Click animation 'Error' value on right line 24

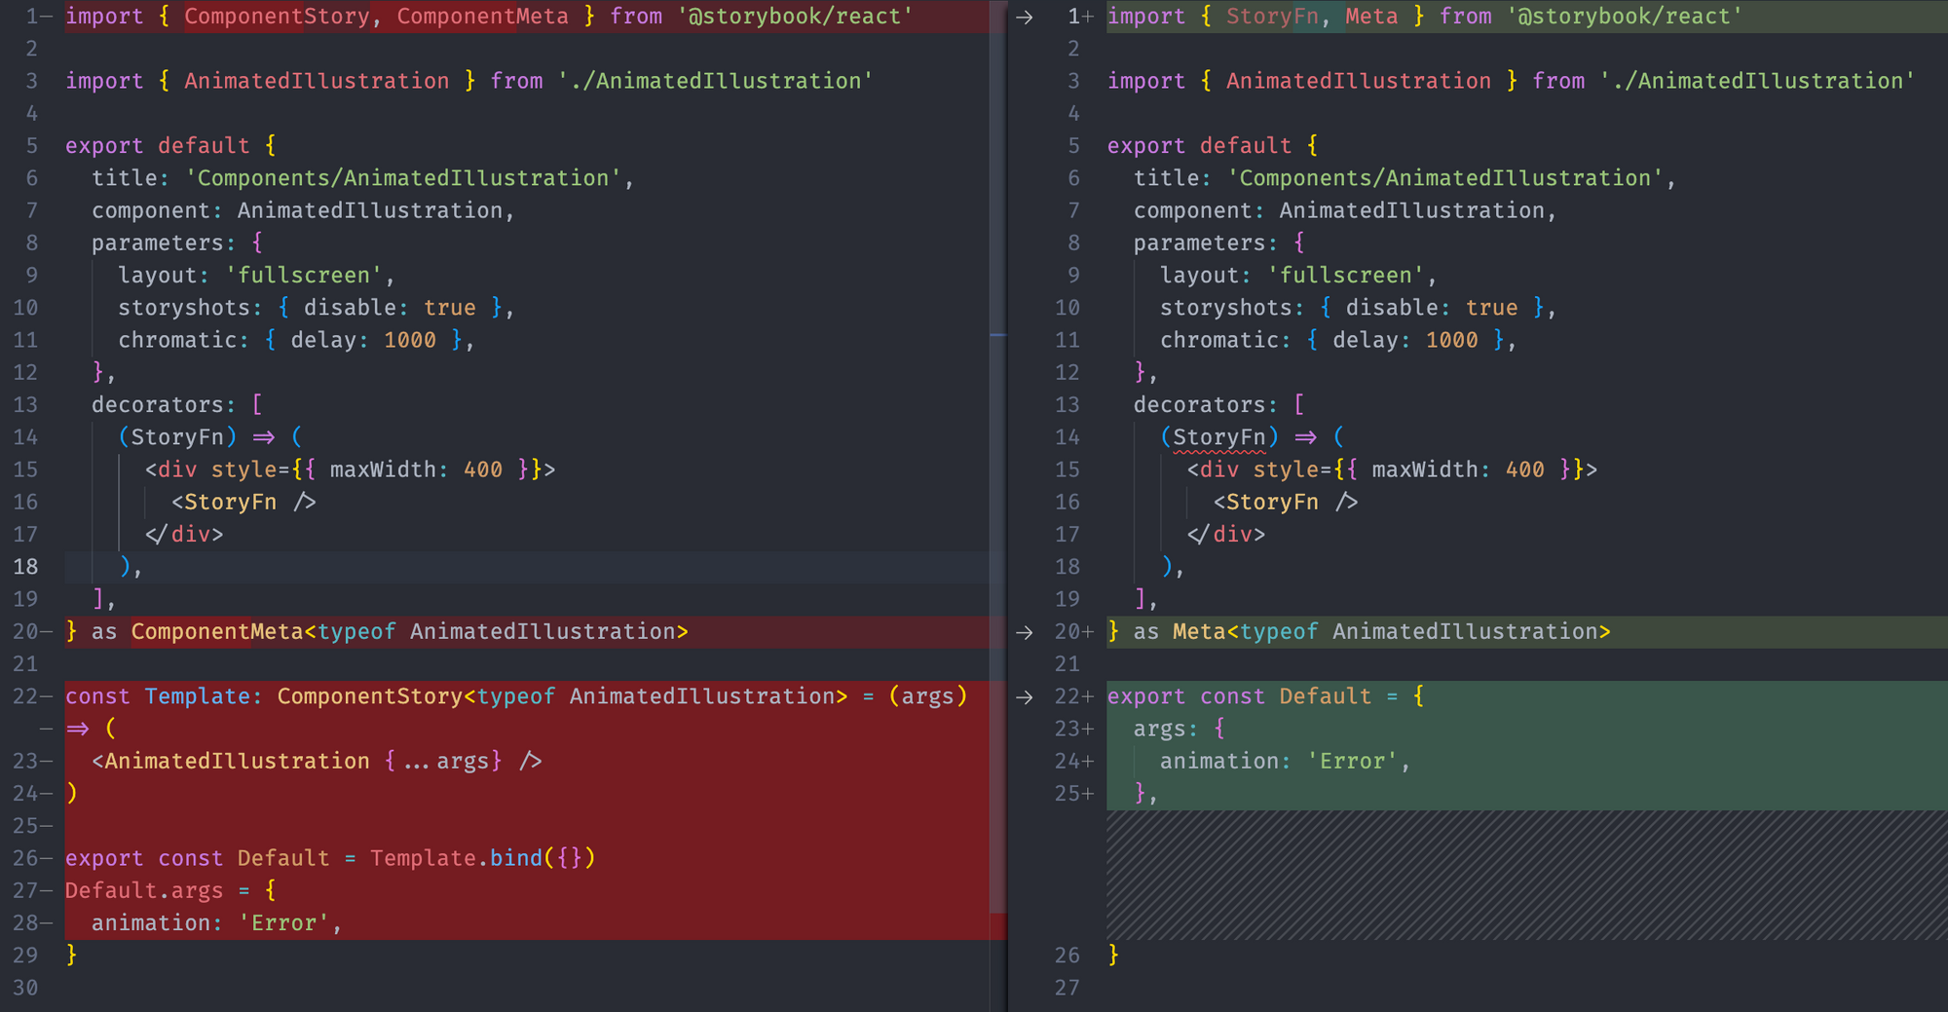coord(1352,762)
